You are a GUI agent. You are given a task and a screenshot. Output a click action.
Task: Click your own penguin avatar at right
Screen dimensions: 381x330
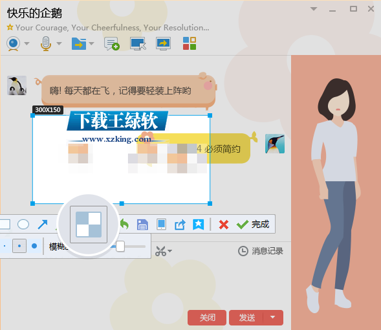click(275, 144)
